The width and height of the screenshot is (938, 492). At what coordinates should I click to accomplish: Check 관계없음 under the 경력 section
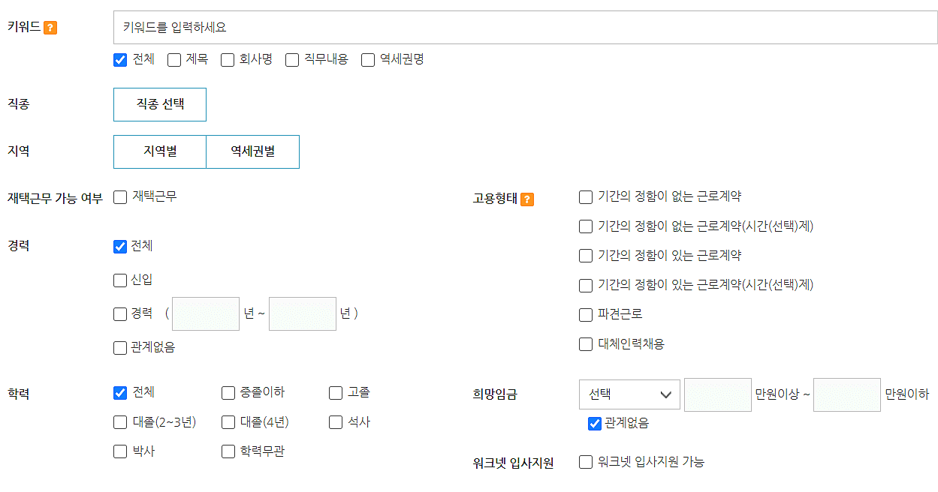[119, 347]
